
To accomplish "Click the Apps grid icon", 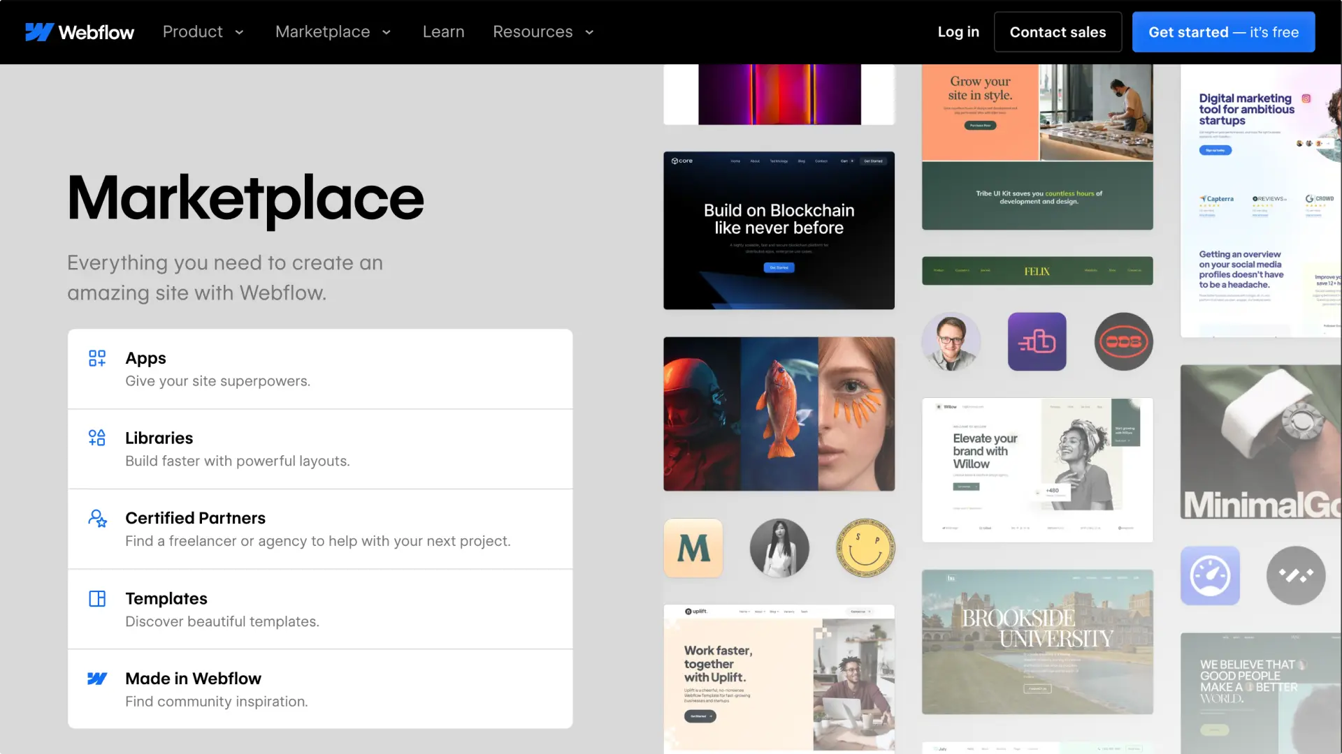I will (x=97, y=358).
